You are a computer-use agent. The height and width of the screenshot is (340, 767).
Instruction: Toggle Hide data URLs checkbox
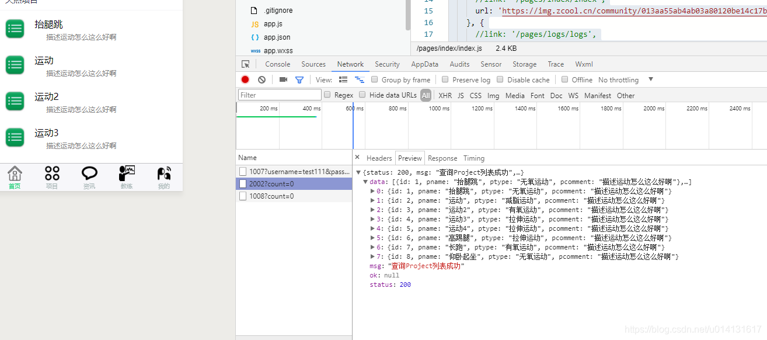click(x=362, y=95)
